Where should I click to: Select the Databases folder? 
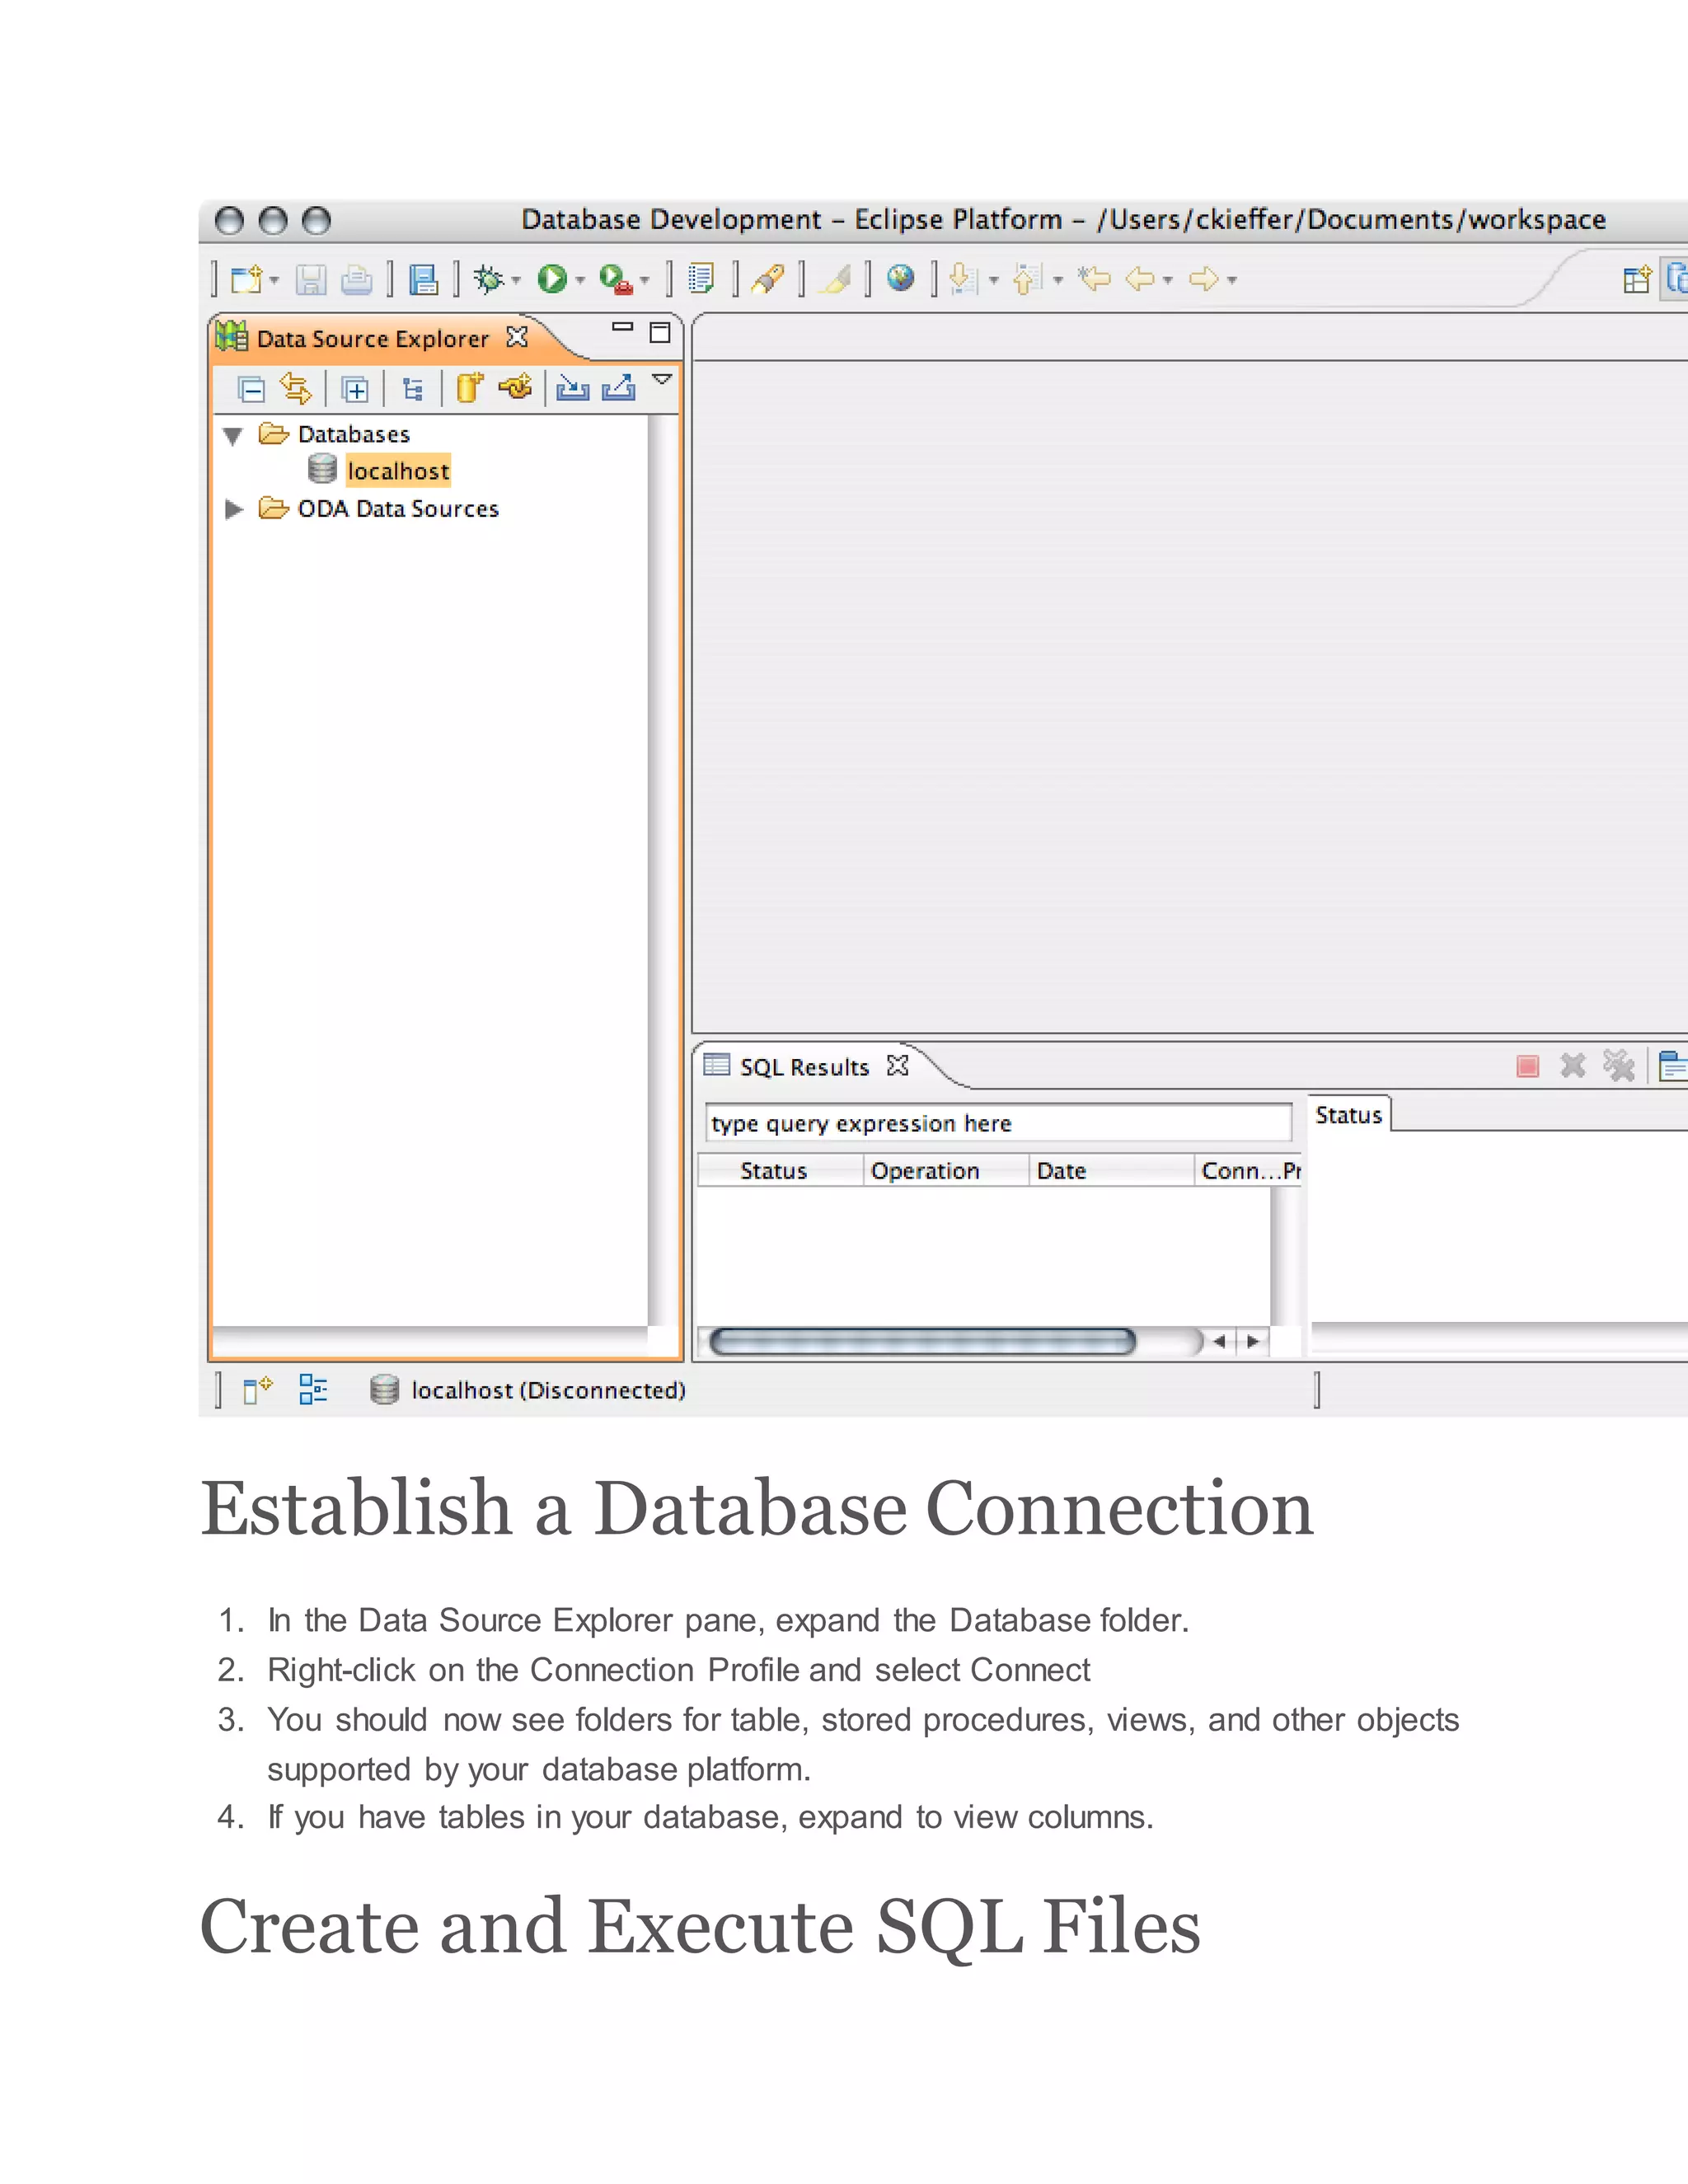click(354, 434)
